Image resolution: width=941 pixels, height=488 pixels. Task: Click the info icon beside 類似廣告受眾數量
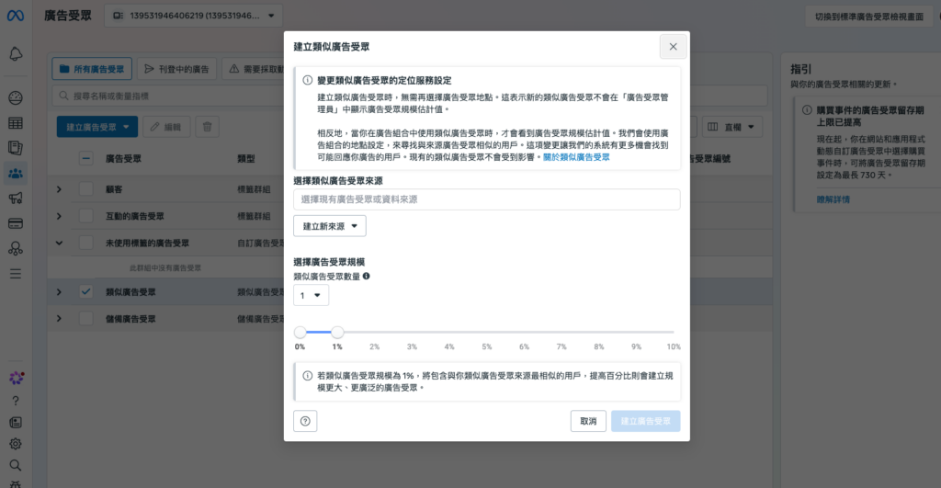click(366, 276)
